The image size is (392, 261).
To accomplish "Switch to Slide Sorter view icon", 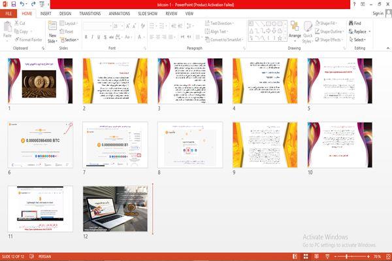I will point(306,256).
